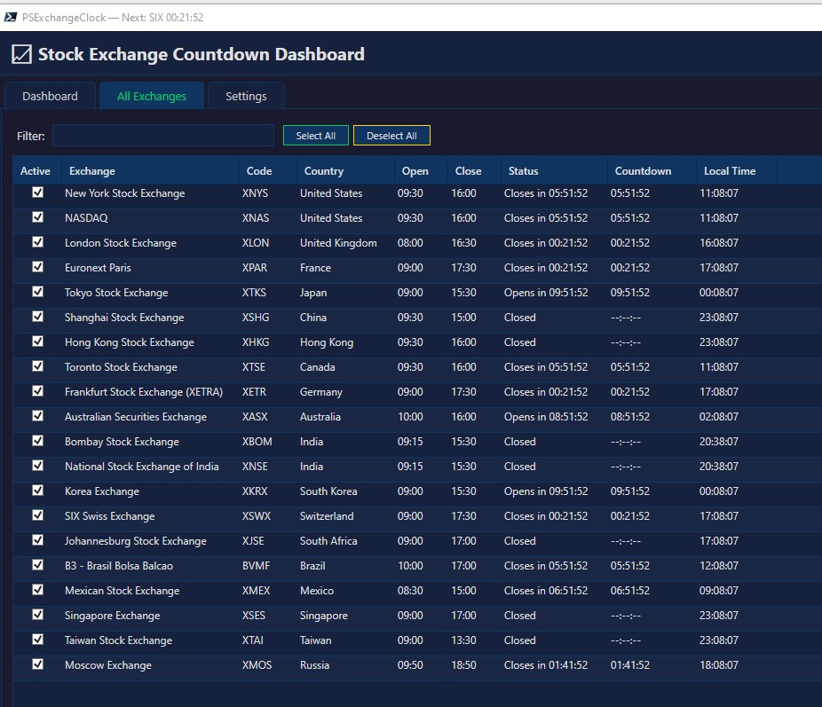822x707 pixels.
Task: Disable the Singapore Exchange checkbox
Action: click(38, 615)
